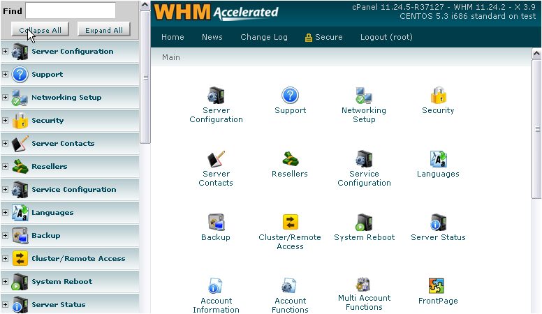Expand Networking Setup section in sidebar
Viewport: 542px width, 314px height.
(x=5, y=98)
